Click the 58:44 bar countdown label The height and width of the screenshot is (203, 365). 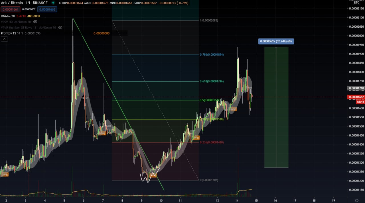pyautogui.click(x=360, y=101)
